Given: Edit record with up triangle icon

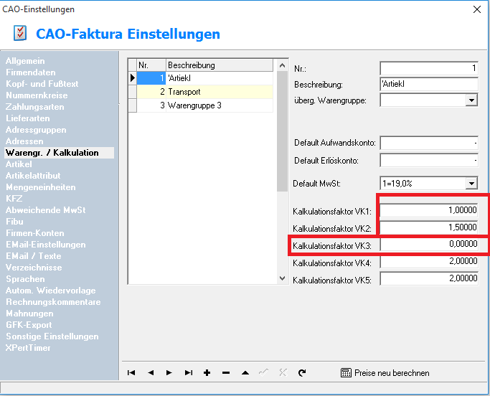Looking at the screenshot, I should [x=245, y=372].
